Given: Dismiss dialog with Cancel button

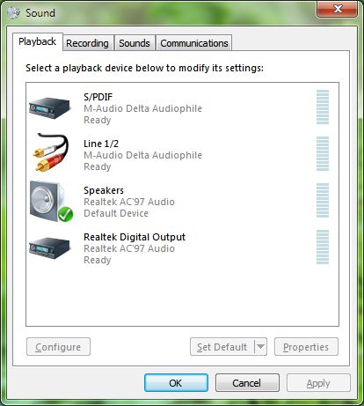Looking at the screenshot, I should pyautogui.click(x=247, y=383).
